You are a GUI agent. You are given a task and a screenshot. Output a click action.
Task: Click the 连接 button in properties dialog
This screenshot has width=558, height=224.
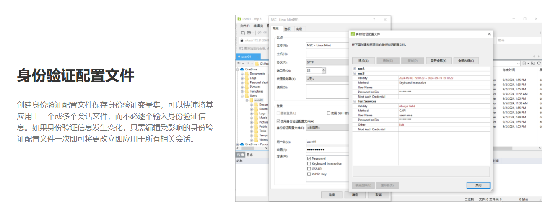(x=332, y=195)
